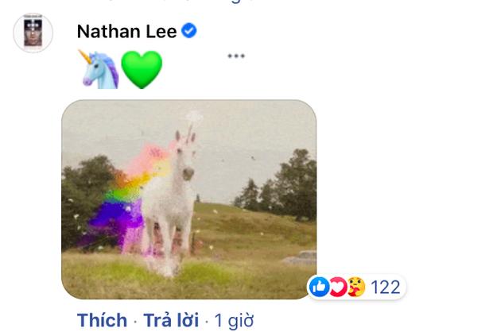Screen dimensions: 493x332
Task: Open Nathan Lee's profile picture
Action: 33,33
